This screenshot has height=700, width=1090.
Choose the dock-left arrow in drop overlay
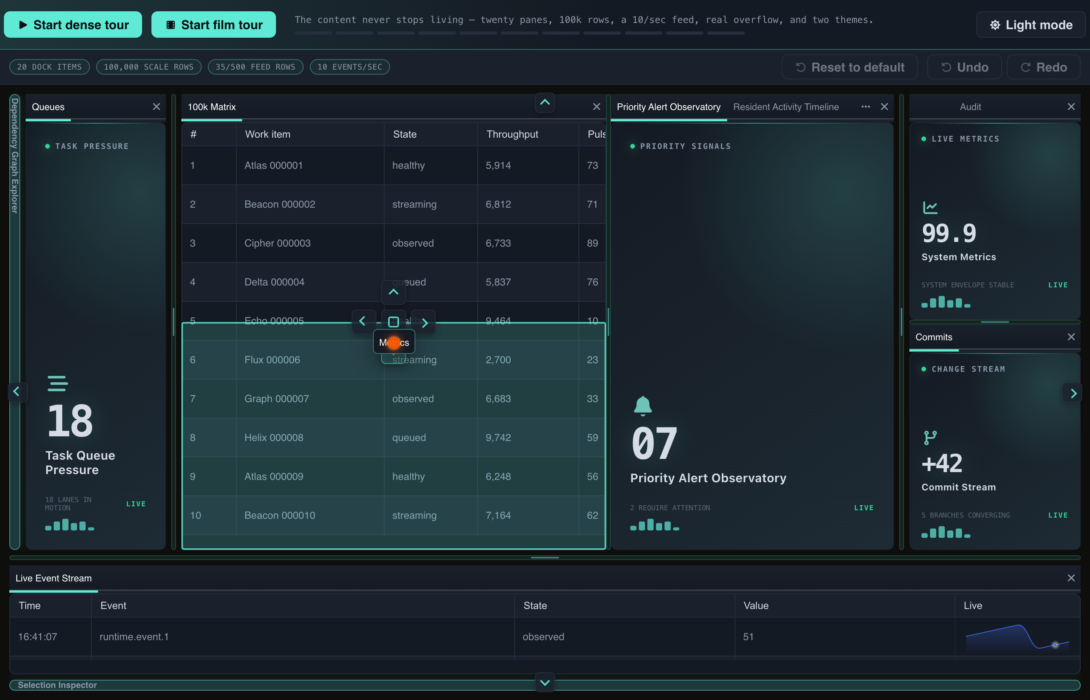click(x=363, y=322)
